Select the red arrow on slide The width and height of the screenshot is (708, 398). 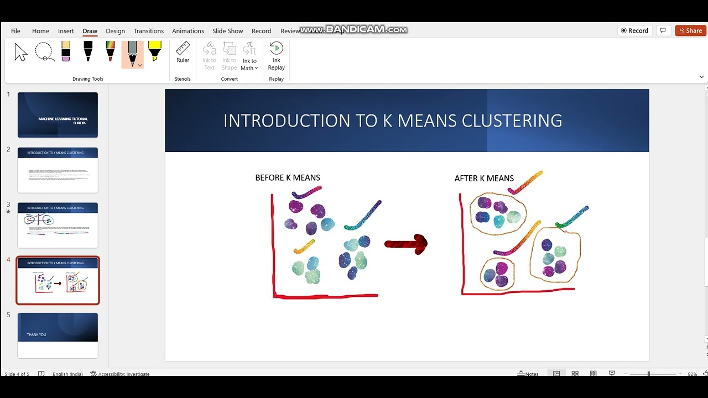(407, 244)
